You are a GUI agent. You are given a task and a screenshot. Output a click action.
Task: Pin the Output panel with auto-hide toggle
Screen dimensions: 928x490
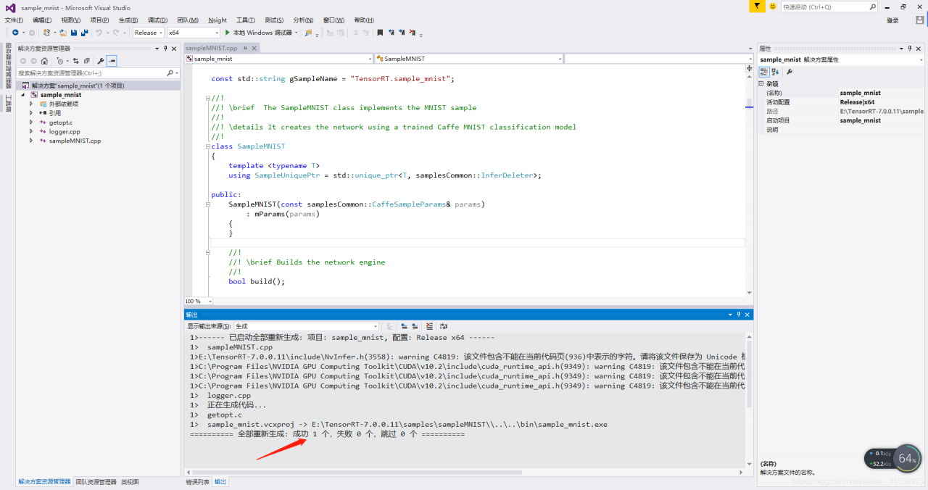click(x=739, y=315)
